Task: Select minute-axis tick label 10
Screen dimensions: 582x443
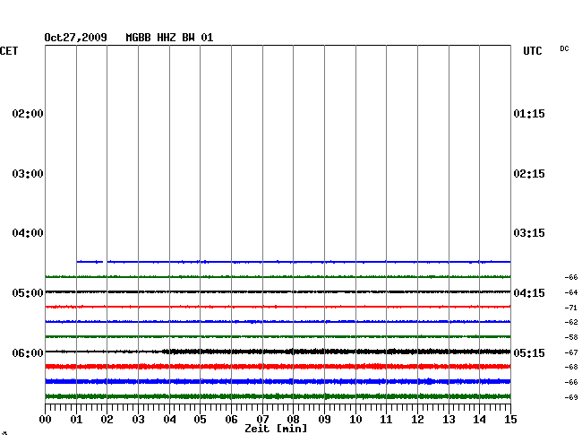Action: pyautogui.click(x=355, y=420)
